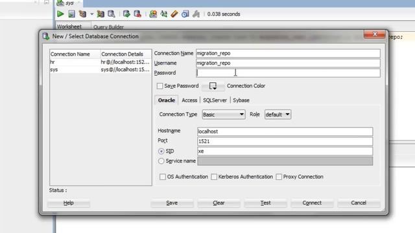The width and height of the screenshot is (415, 233).
Task: Select the SID radio button
Action: click(x=161, y=151)
